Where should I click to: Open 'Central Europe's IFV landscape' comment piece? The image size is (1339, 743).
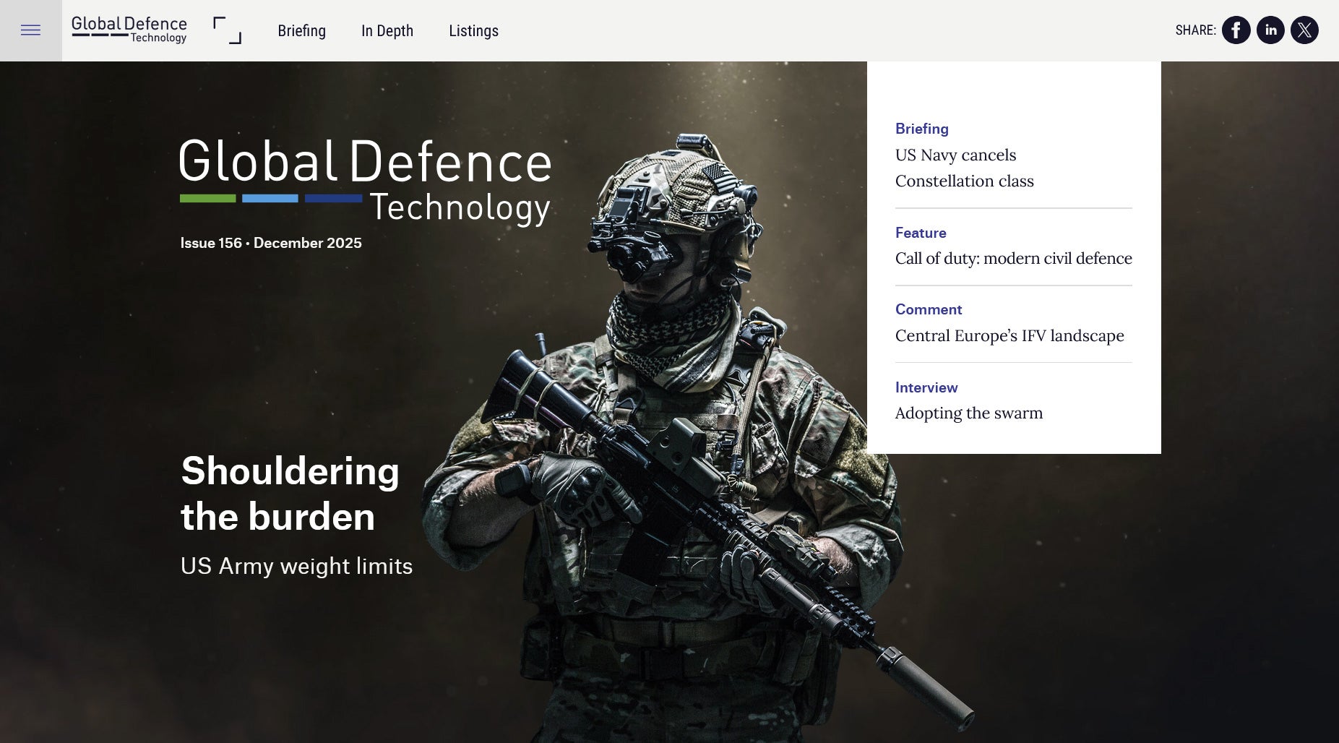[x=1009, y=336]
